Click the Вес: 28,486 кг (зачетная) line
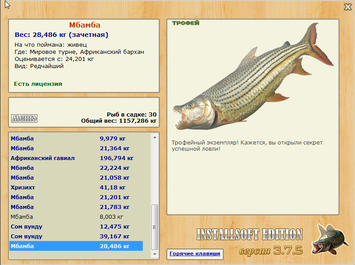The image size is (355, 265). (x=61, y=35)
